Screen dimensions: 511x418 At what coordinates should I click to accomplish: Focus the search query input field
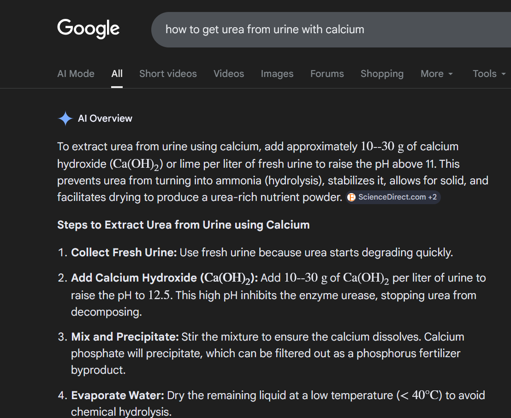coord(323,29)
